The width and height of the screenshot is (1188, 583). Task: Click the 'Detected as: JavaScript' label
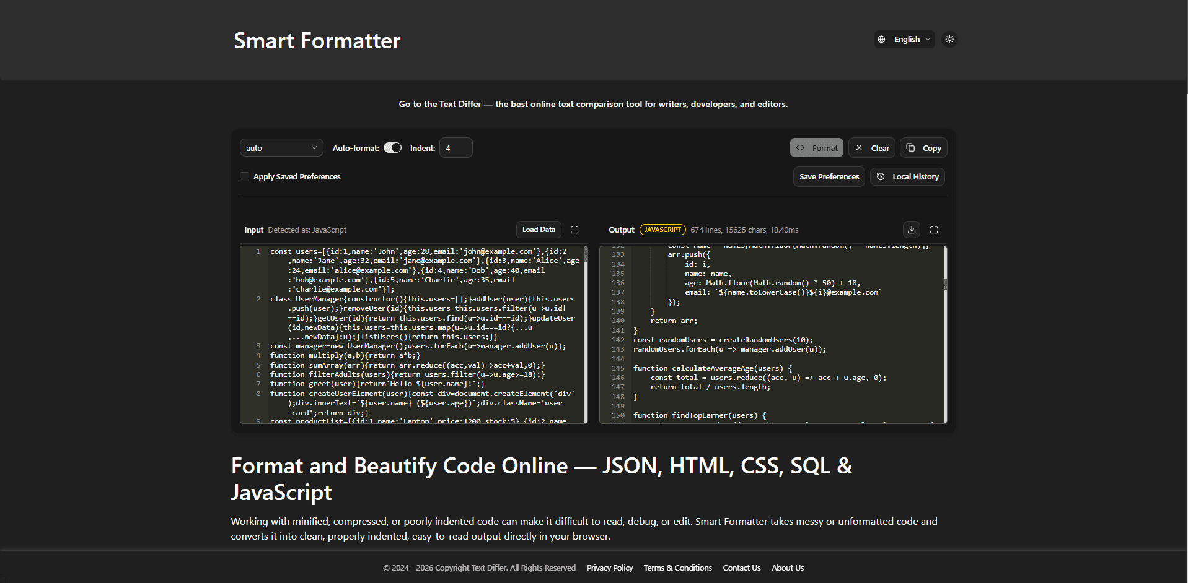[x=307, y=230]
